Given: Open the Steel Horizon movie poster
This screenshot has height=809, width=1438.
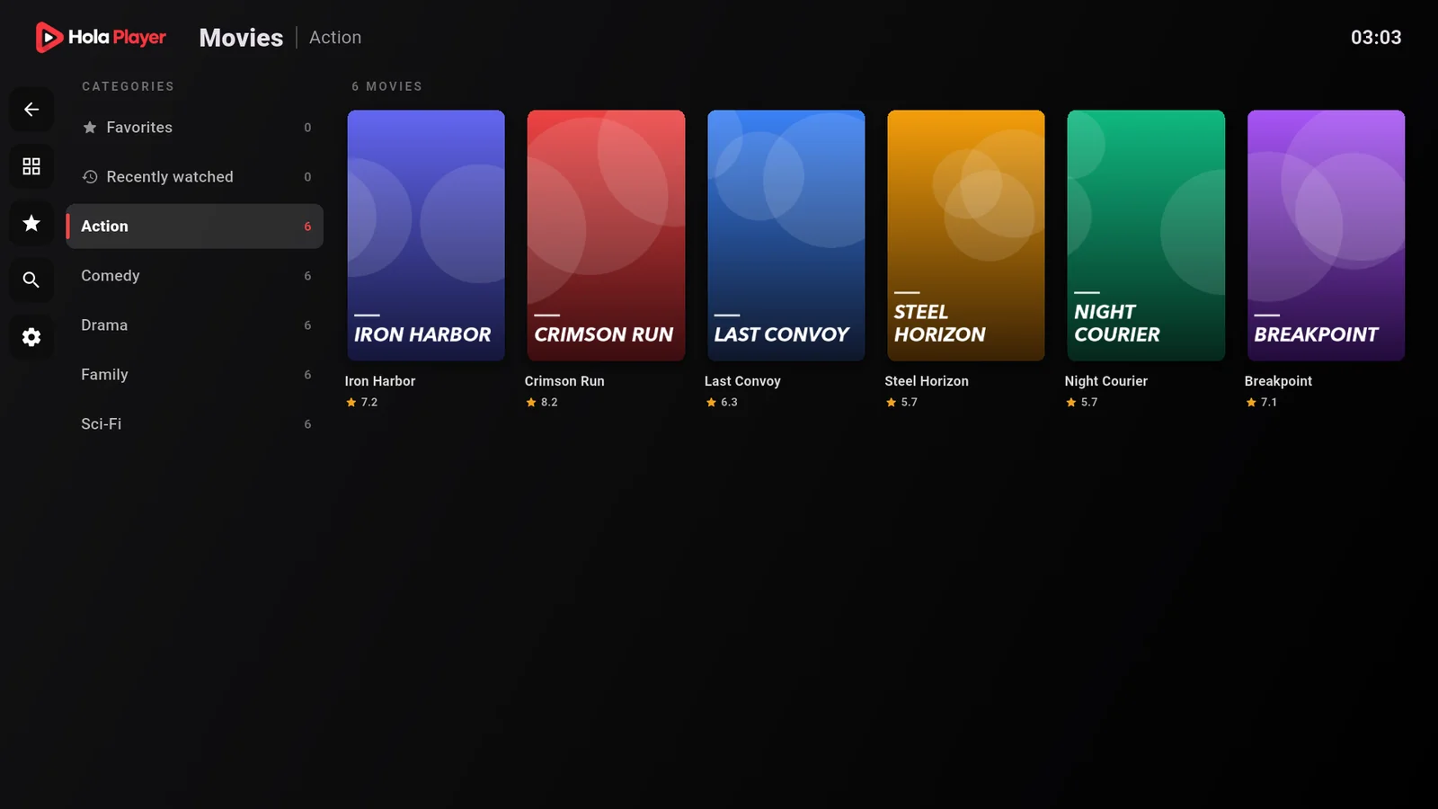Looking at the screenshot, I should point(966,236).
